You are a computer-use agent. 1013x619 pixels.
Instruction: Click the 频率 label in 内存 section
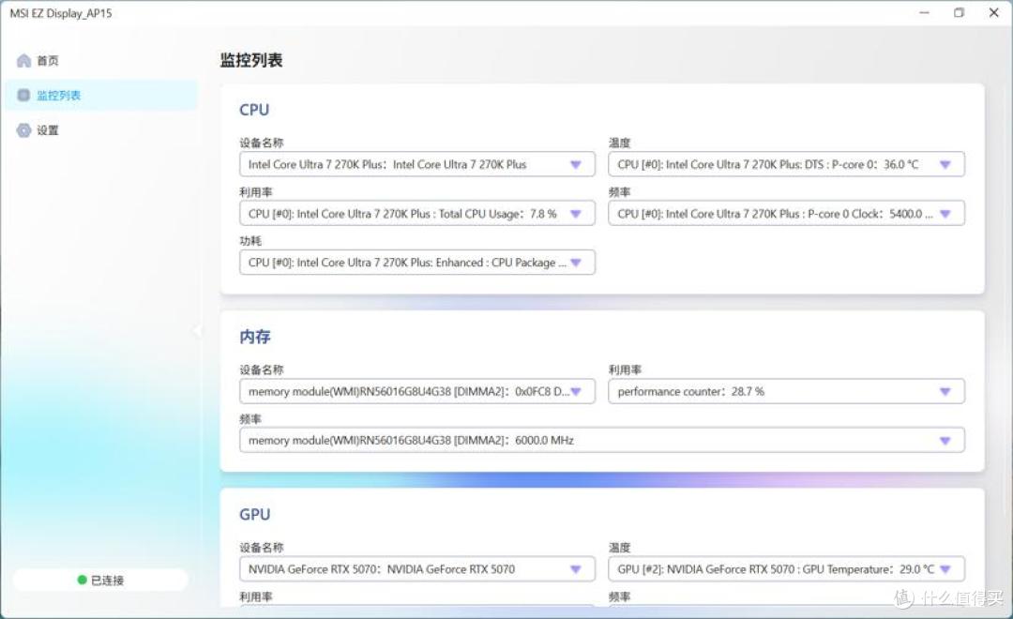[x=250, y=418]
